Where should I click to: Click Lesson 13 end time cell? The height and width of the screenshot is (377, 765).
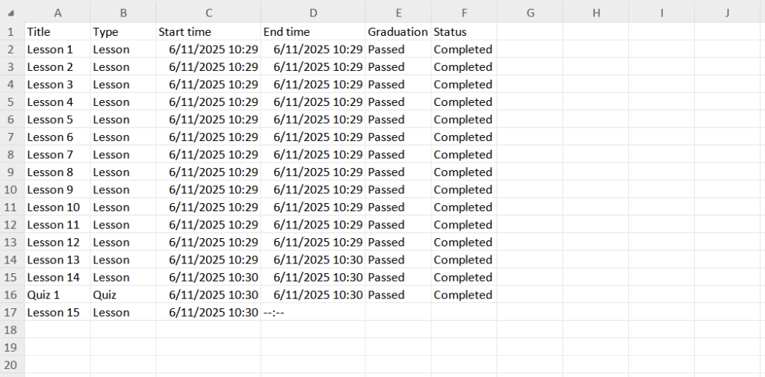click(313, 260)
